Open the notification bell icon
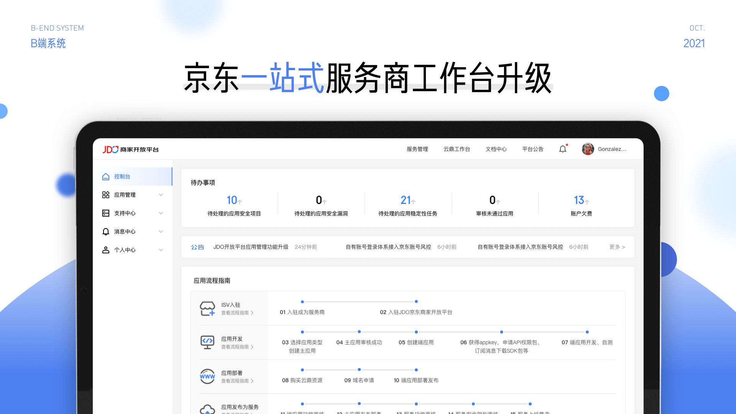Viewport: 736px width, 414px height. click(563, 149)
